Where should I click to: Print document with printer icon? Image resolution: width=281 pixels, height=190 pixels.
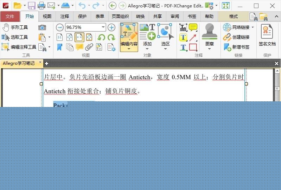[x=41, y=6]
